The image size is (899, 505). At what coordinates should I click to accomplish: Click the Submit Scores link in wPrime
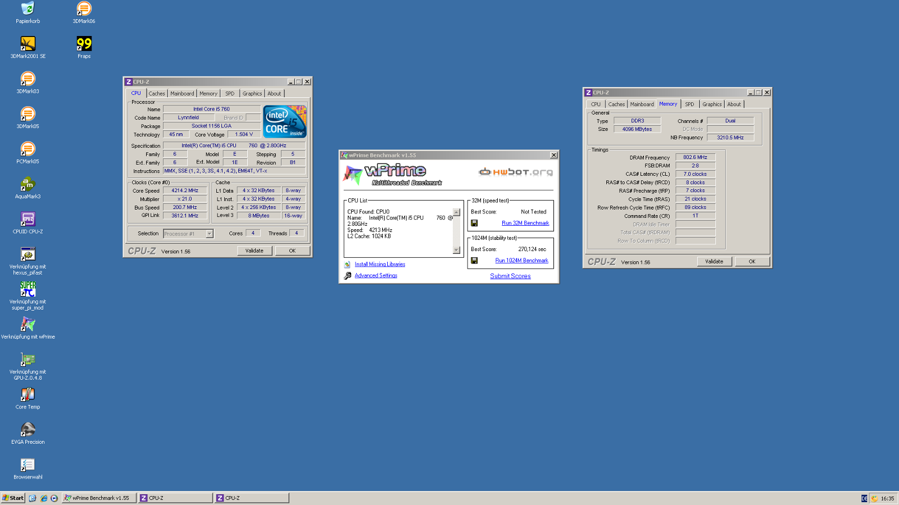[x=510, y=276]
